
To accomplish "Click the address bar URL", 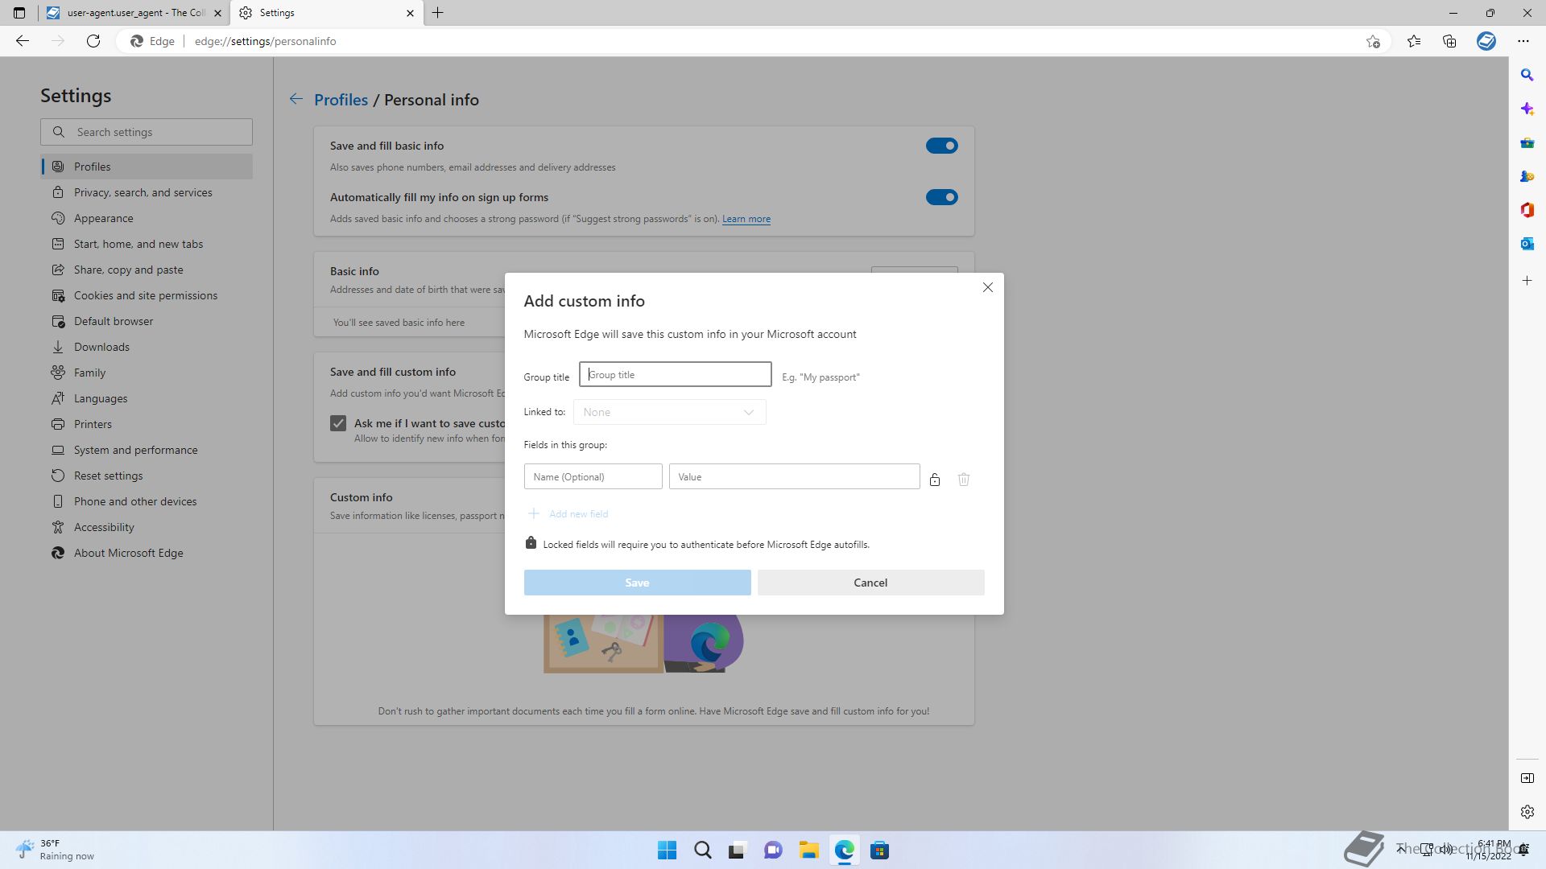I will (x=265, y=41).
